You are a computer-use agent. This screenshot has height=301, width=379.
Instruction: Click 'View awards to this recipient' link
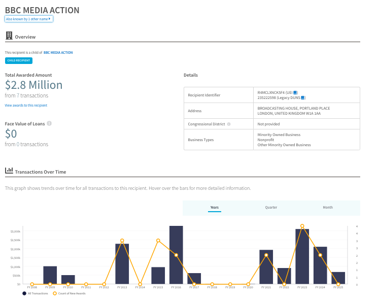[26, 105]
